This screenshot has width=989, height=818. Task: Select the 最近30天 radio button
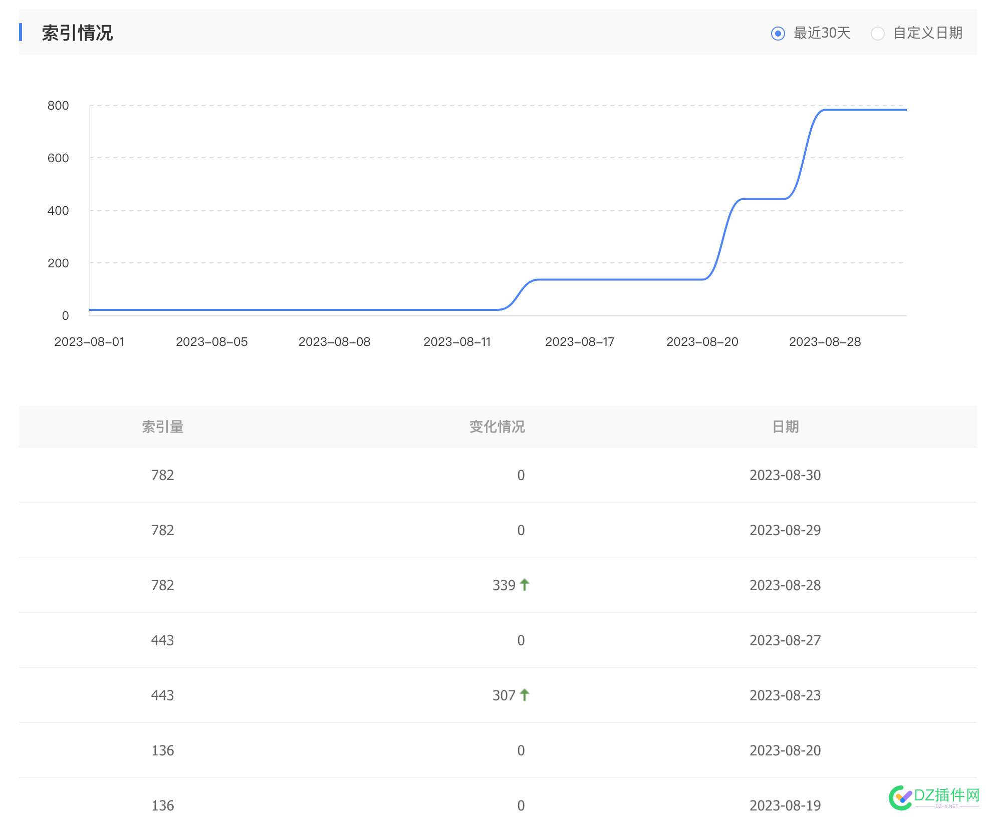click(778, 34)
